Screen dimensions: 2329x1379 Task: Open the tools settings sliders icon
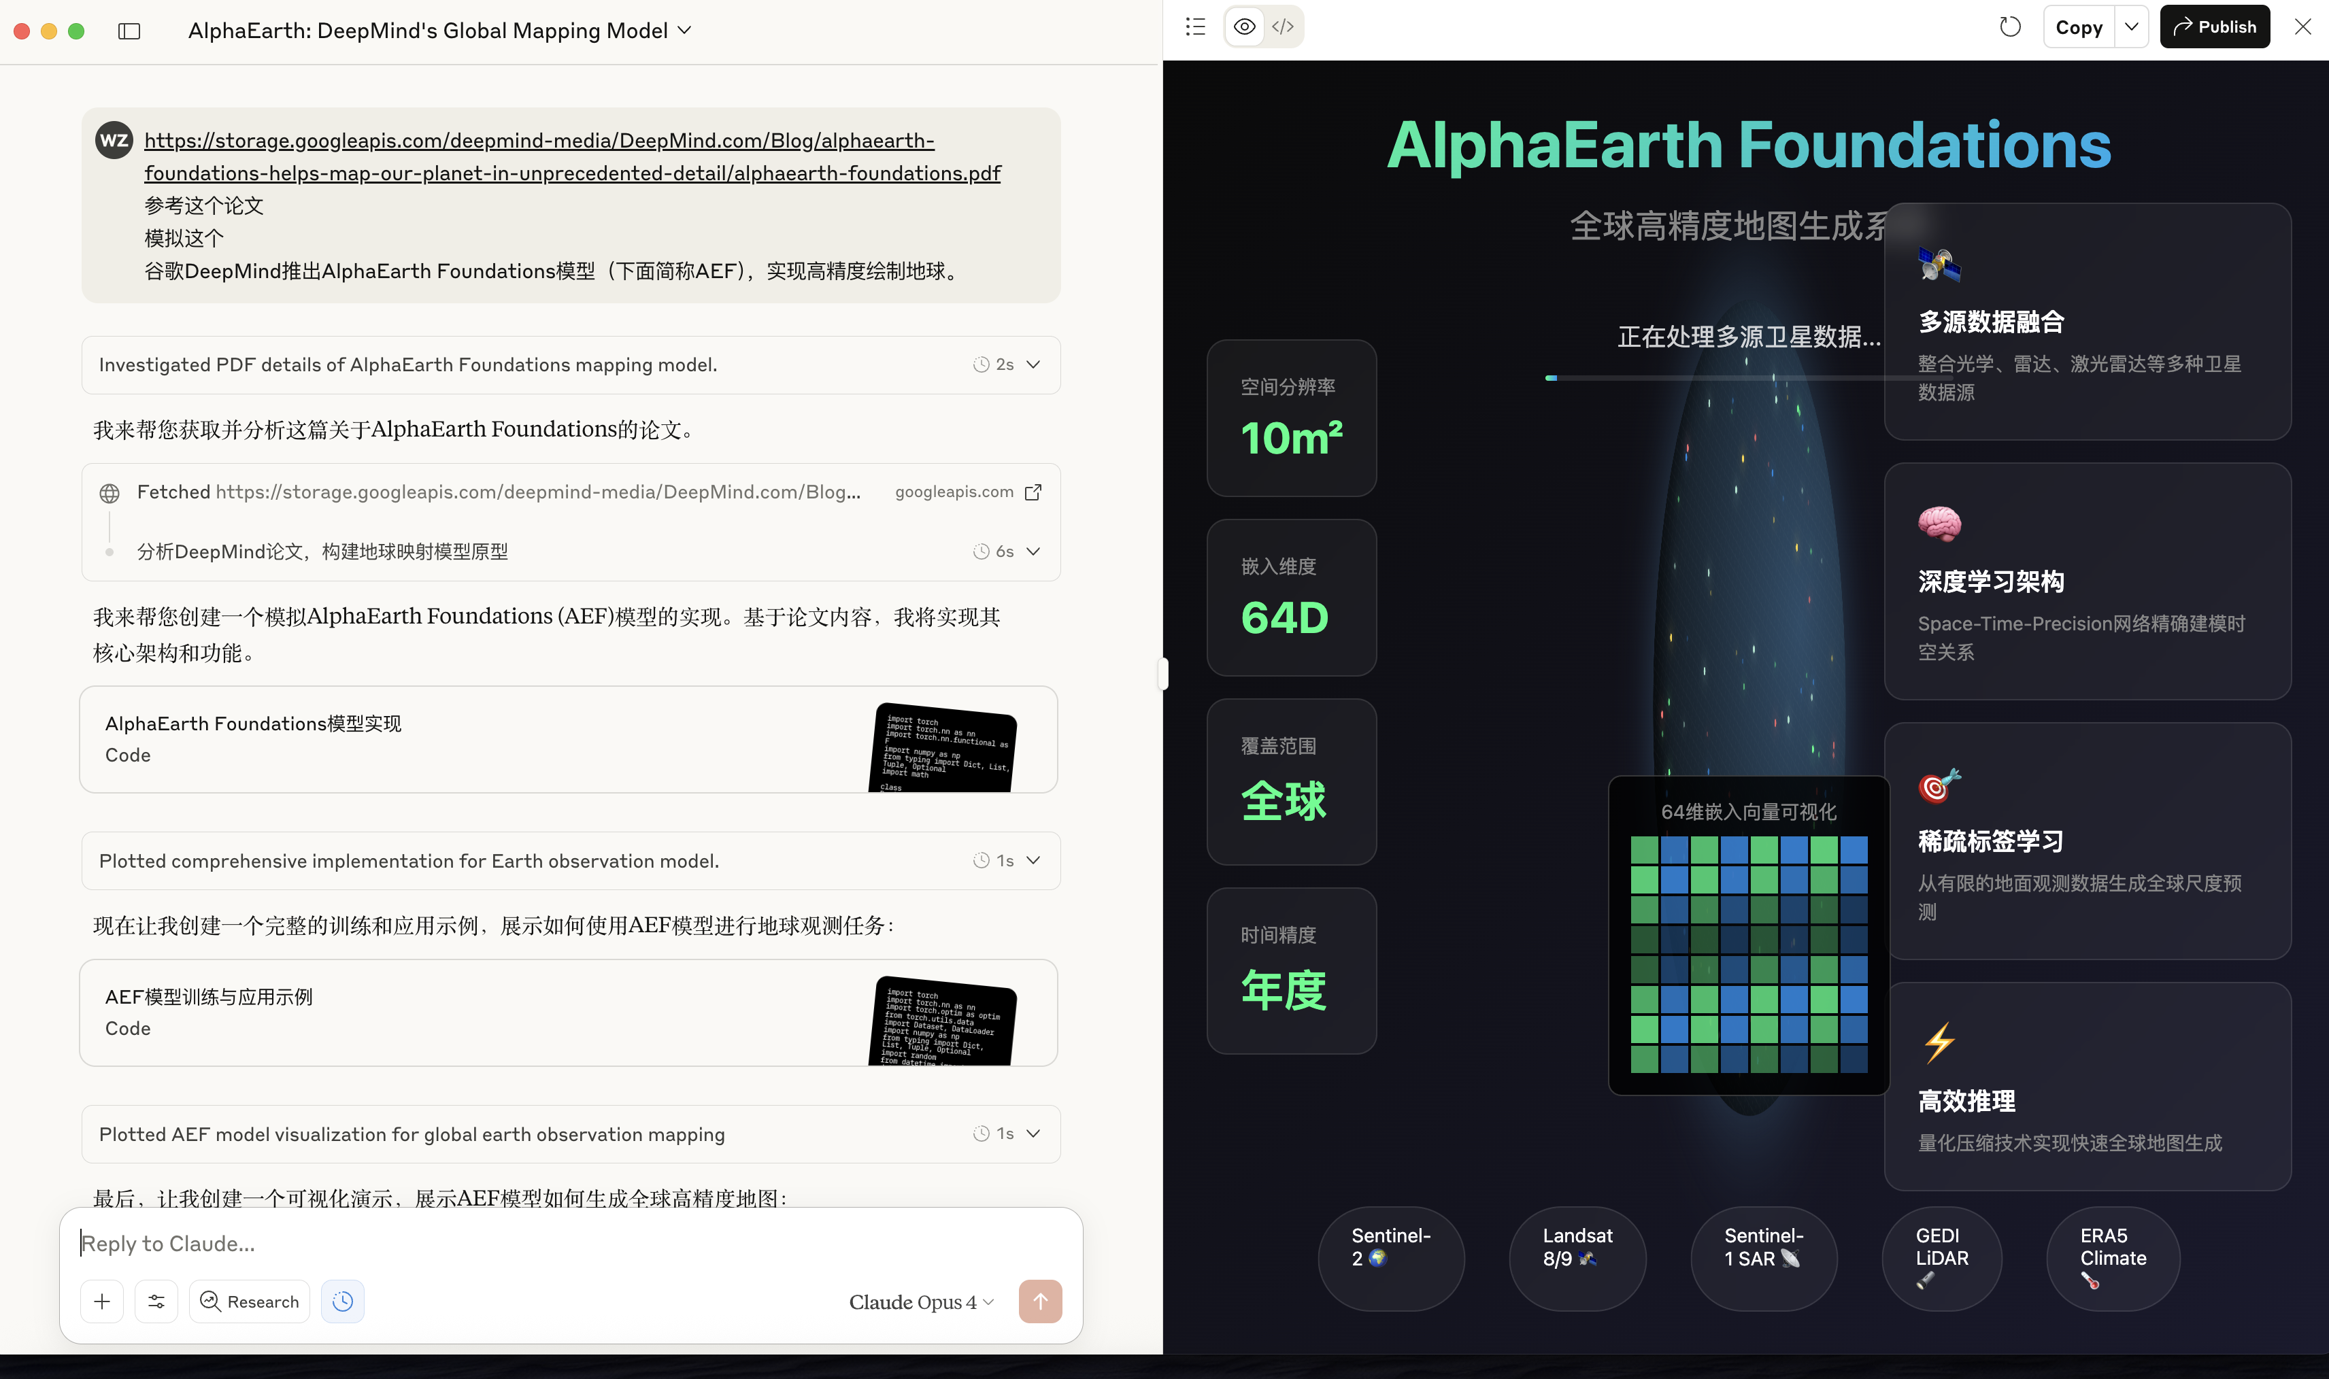tap(156, 1301)
